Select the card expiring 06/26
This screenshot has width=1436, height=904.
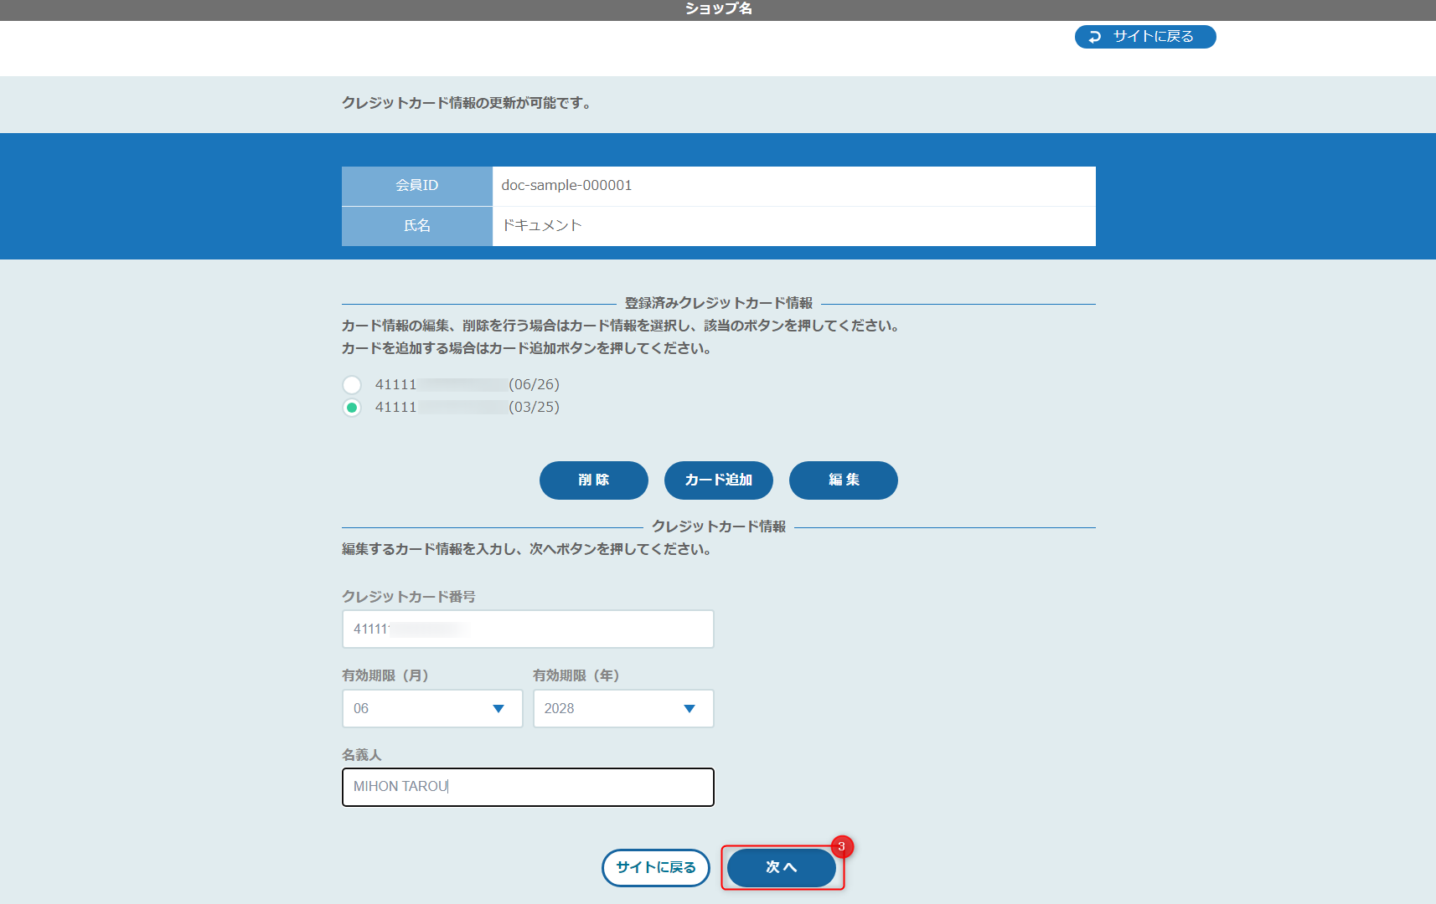[x=352, y=384]
